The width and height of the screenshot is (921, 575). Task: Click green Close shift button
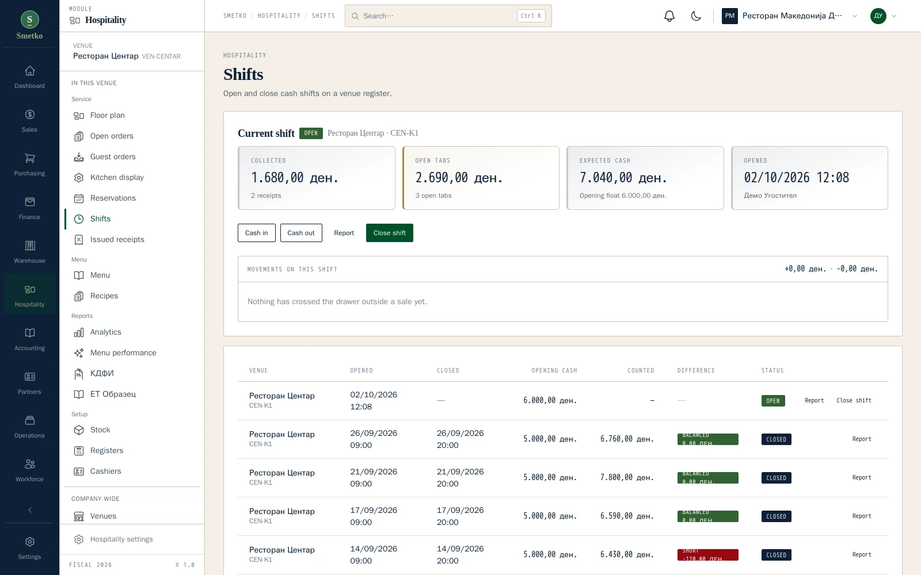(x=390, y=233)
